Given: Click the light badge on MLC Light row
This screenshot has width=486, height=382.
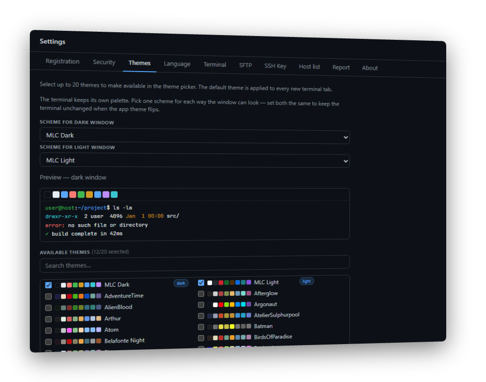Looking at the screenshot, I should point(306,281).
